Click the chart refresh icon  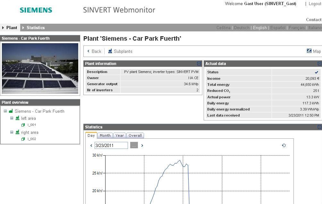click(x=284, y=145)
